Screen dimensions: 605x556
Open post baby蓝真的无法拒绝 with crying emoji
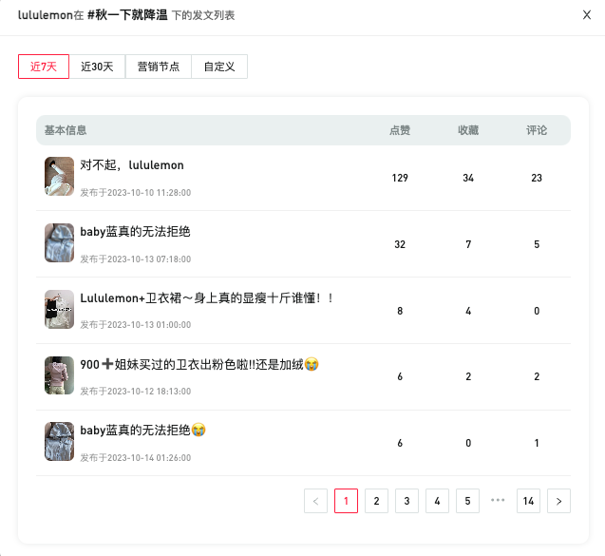click(142, 431)
